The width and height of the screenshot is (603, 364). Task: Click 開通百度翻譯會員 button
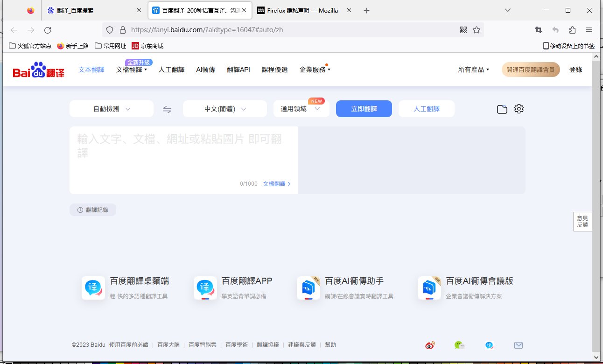pos(531,70)
